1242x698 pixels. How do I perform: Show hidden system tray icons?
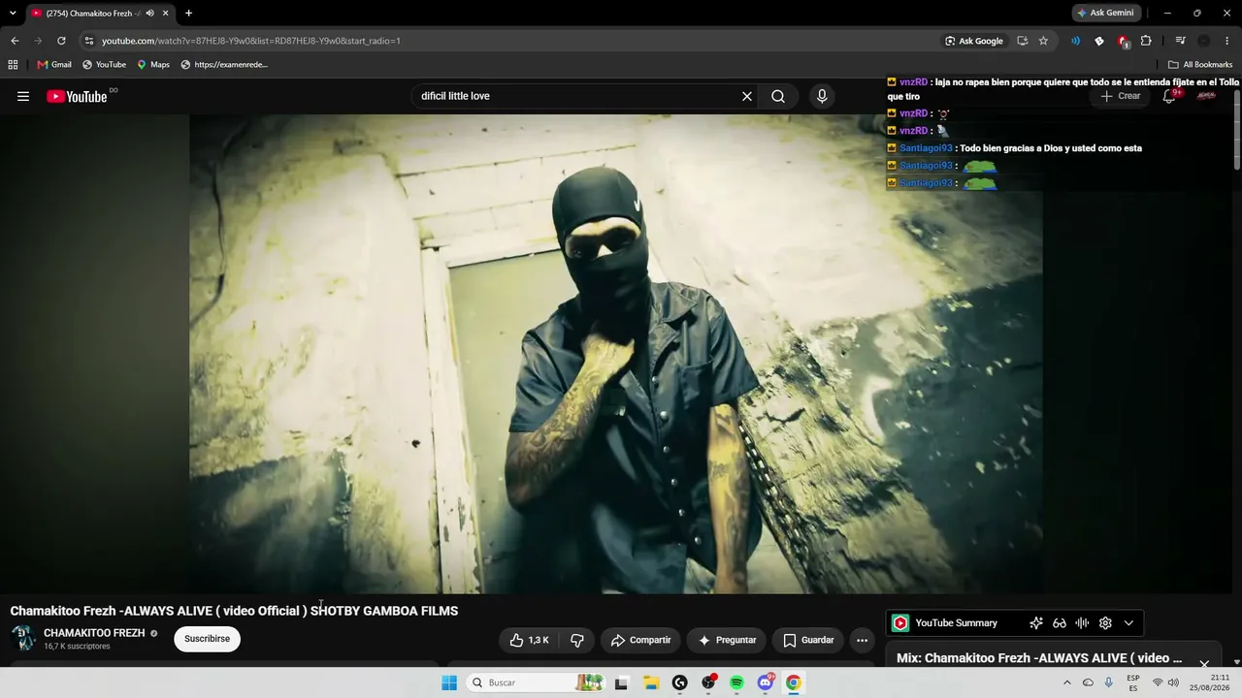click(x=1067, y=682)
